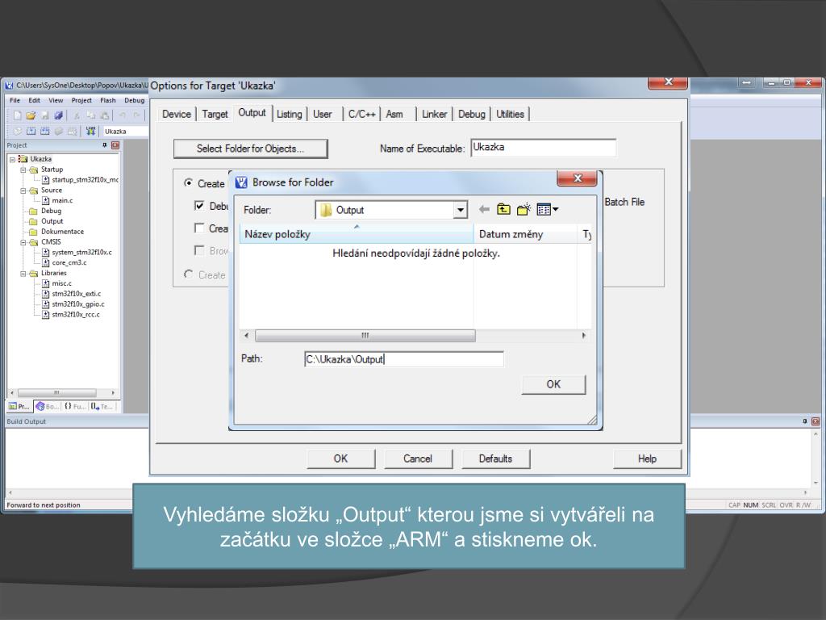Screen dimensions: 826x620
Task: Open the File menu
Action: tap(15, 100)
